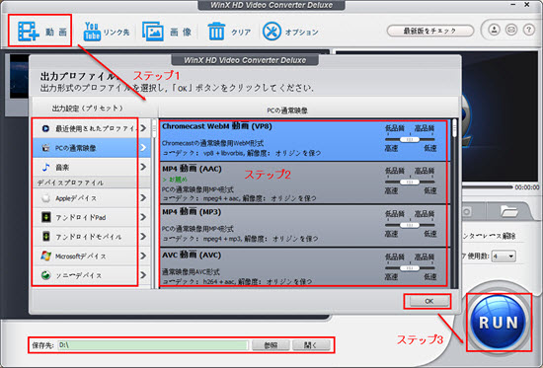Open the folder icon tab in preview panel
The height and width of the screenshot is (368, 543).
(x=508, y=210)
